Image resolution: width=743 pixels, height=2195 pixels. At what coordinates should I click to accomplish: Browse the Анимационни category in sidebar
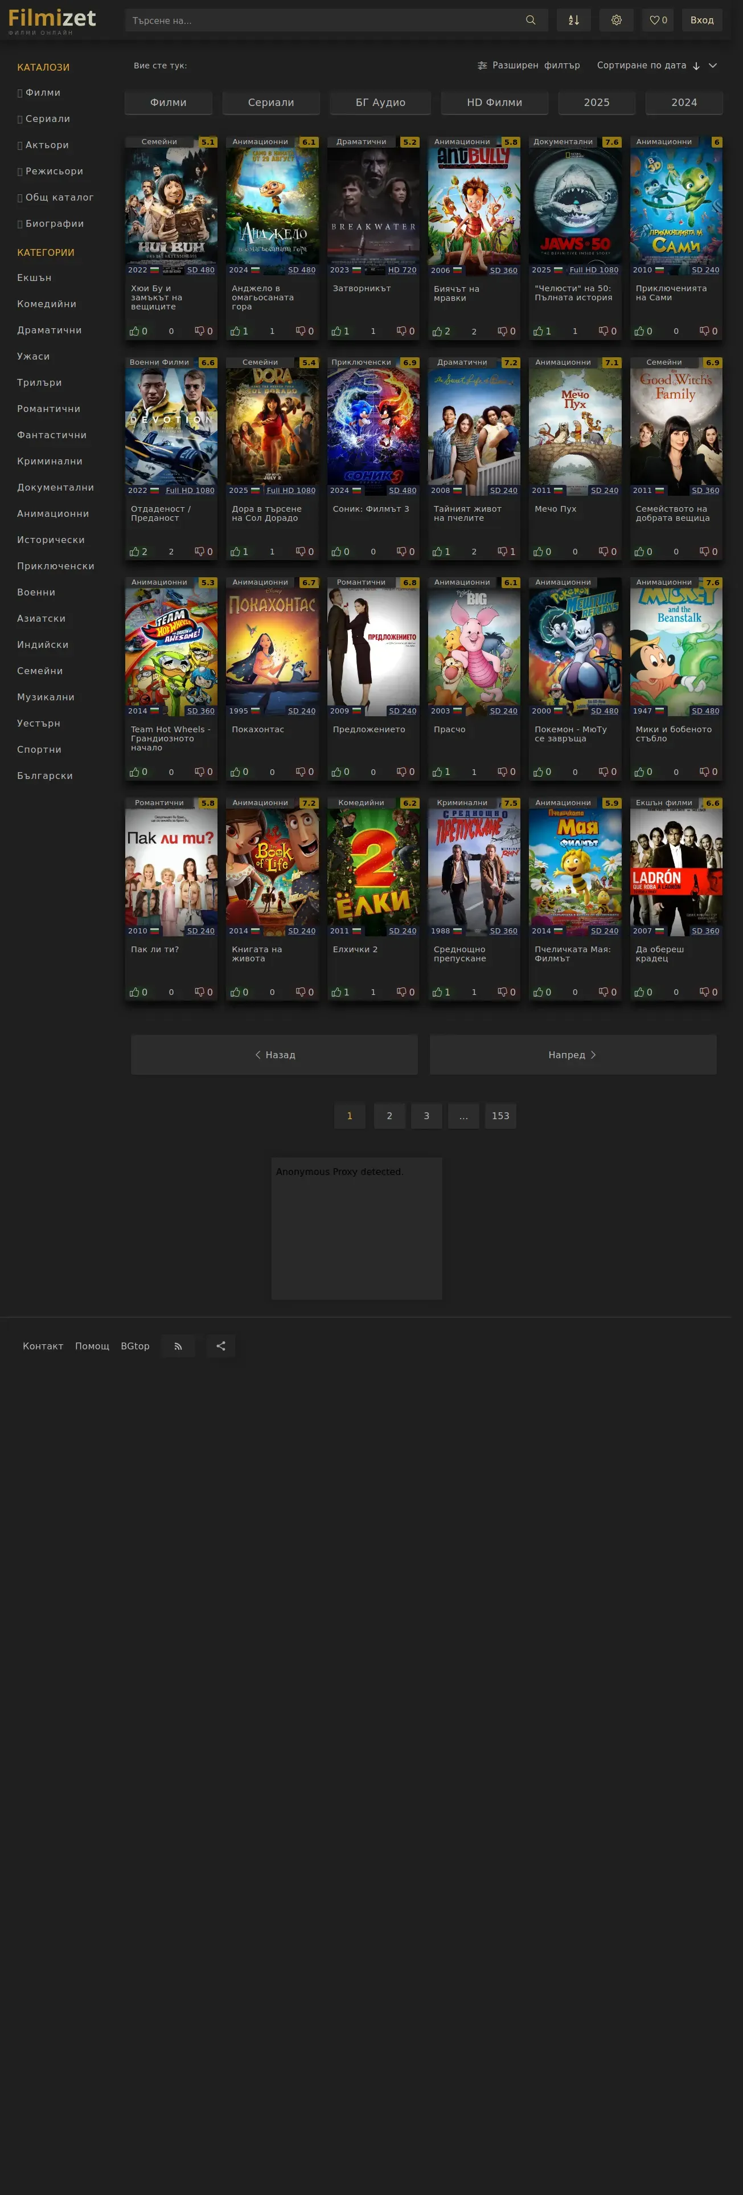[53, 514]
